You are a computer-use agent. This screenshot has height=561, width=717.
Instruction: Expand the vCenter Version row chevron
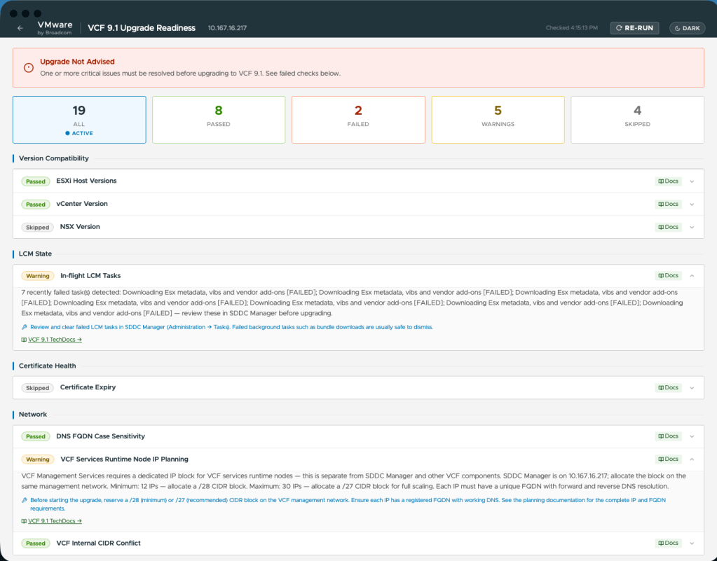click(x=692, y=205)
